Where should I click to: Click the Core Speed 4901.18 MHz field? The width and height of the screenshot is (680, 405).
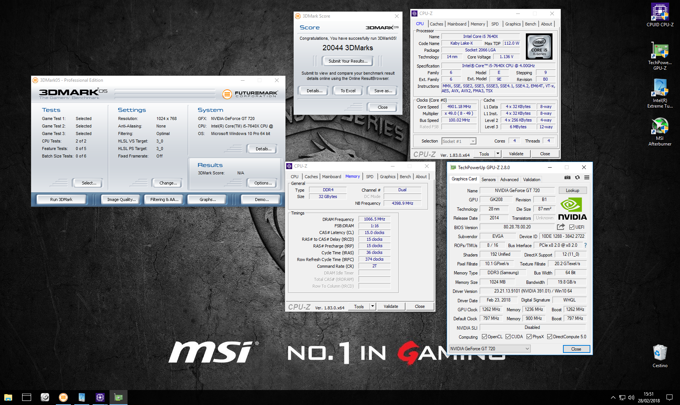459,106
